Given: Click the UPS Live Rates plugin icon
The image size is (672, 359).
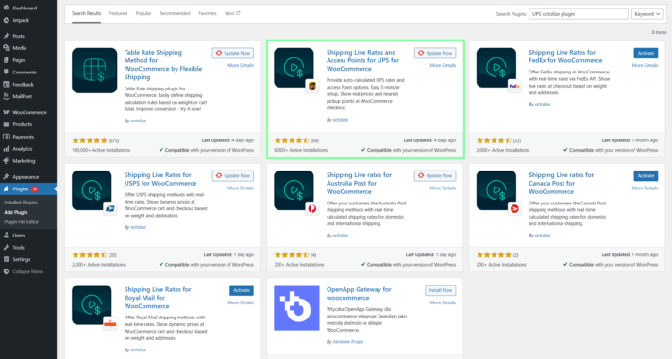Looking at the screenshot, I should pyautogui.click(x=294, y=68).
